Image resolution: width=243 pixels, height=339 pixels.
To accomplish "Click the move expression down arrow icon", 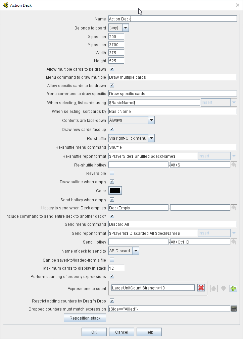I will click(224, 288).
